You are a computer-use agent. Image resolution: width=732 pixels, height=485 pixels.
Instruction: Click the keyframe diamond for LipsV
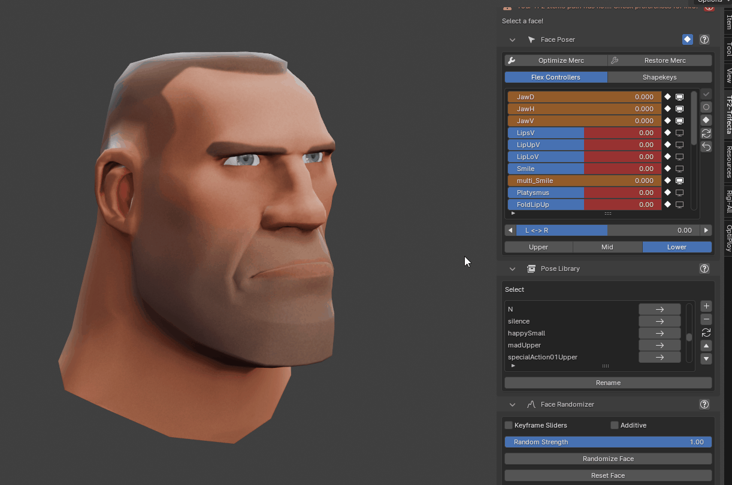pos(667,133)
